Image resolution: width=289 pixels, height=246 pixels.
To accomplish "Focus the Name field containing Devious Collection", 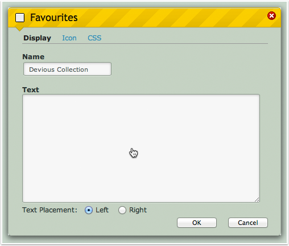I will (67, 69).
